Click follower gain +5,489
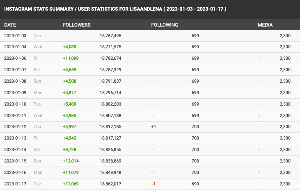The width and height of the screenshot is (300, 194). (69, 104)
